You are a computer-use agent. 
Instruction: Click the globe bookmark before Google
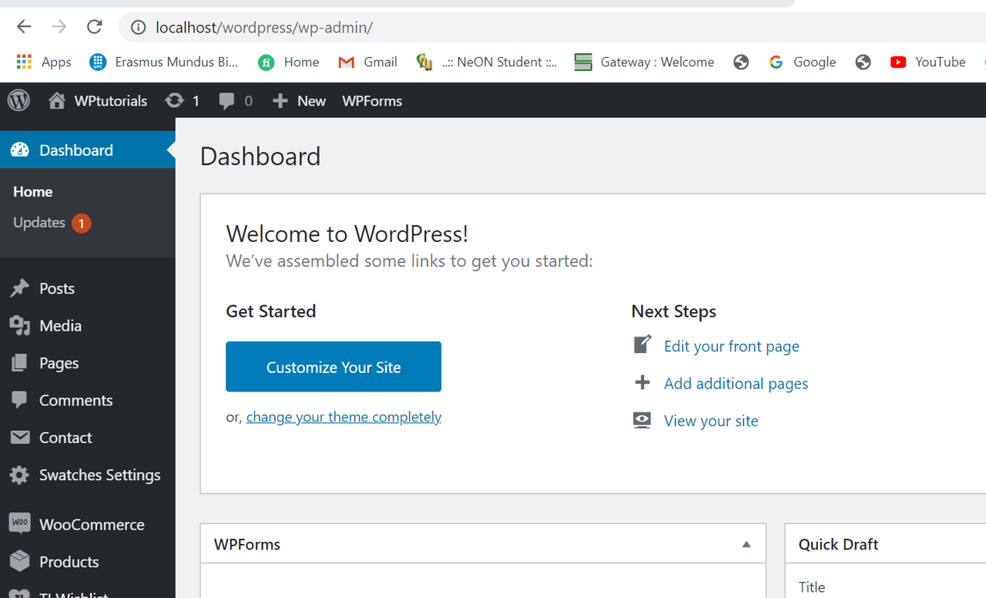pyautogui.click(x=741, y=62)
